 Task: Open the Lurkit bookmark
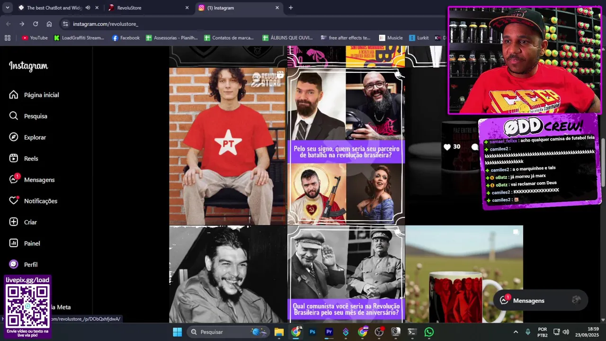coord(419,38)
